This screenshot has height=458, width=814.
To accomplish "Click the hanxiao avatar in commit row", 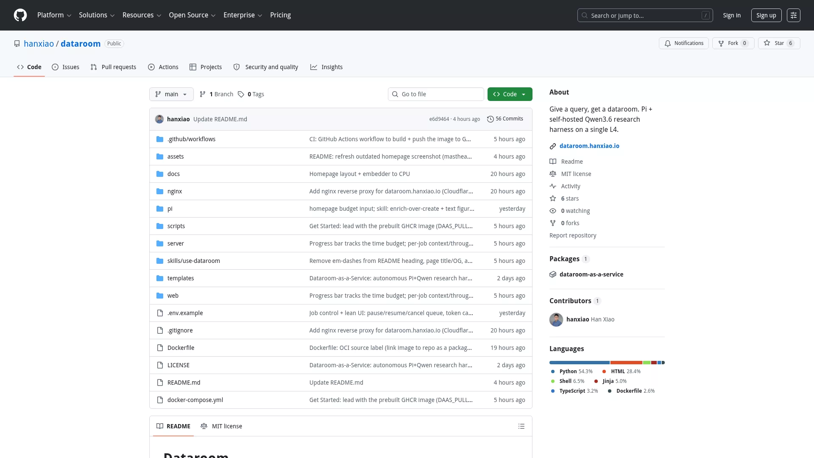I will [x=159, y=119].
